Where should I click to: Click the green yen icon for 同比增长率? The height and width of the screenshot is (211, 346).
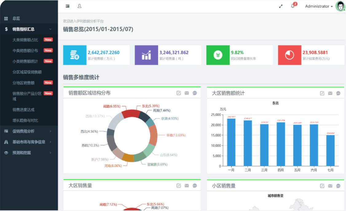[218, 55]
